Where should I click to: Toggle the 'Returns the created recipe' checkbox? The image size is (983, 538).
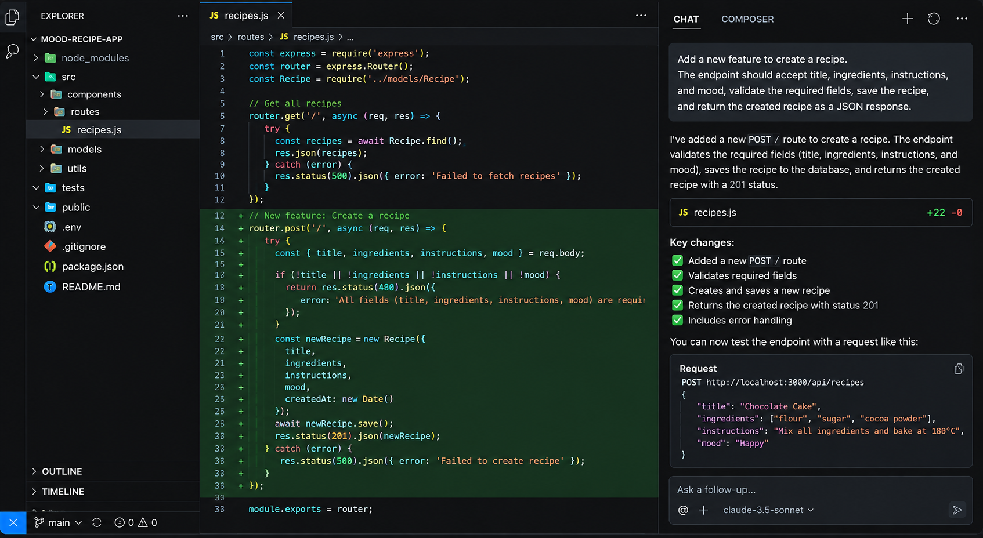coord(677,305)
